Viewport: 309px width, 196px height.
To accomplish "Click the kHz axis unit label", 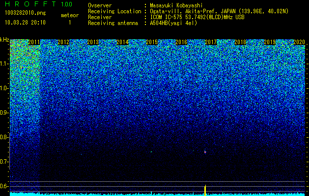I will coord(4,40).
